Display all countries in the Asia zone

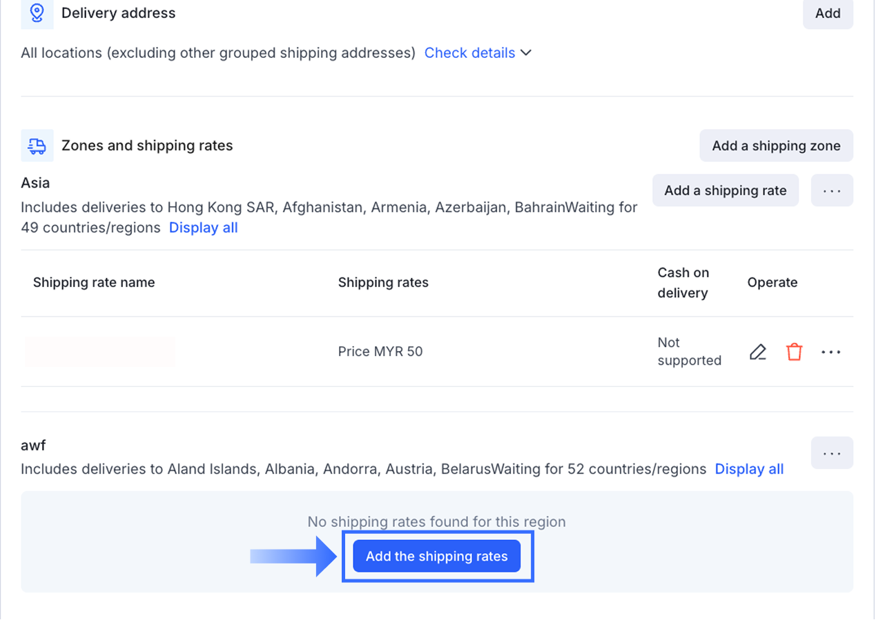click(x=203, y=228)
